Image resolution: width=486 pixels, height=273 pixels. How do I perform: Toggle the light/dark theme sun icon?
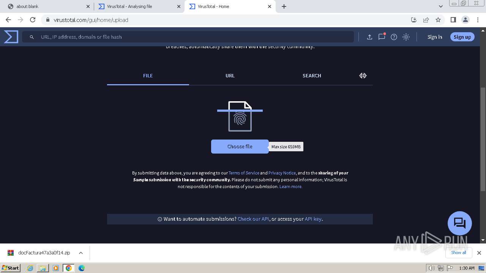pyautogui.click(x=406, y=37)
